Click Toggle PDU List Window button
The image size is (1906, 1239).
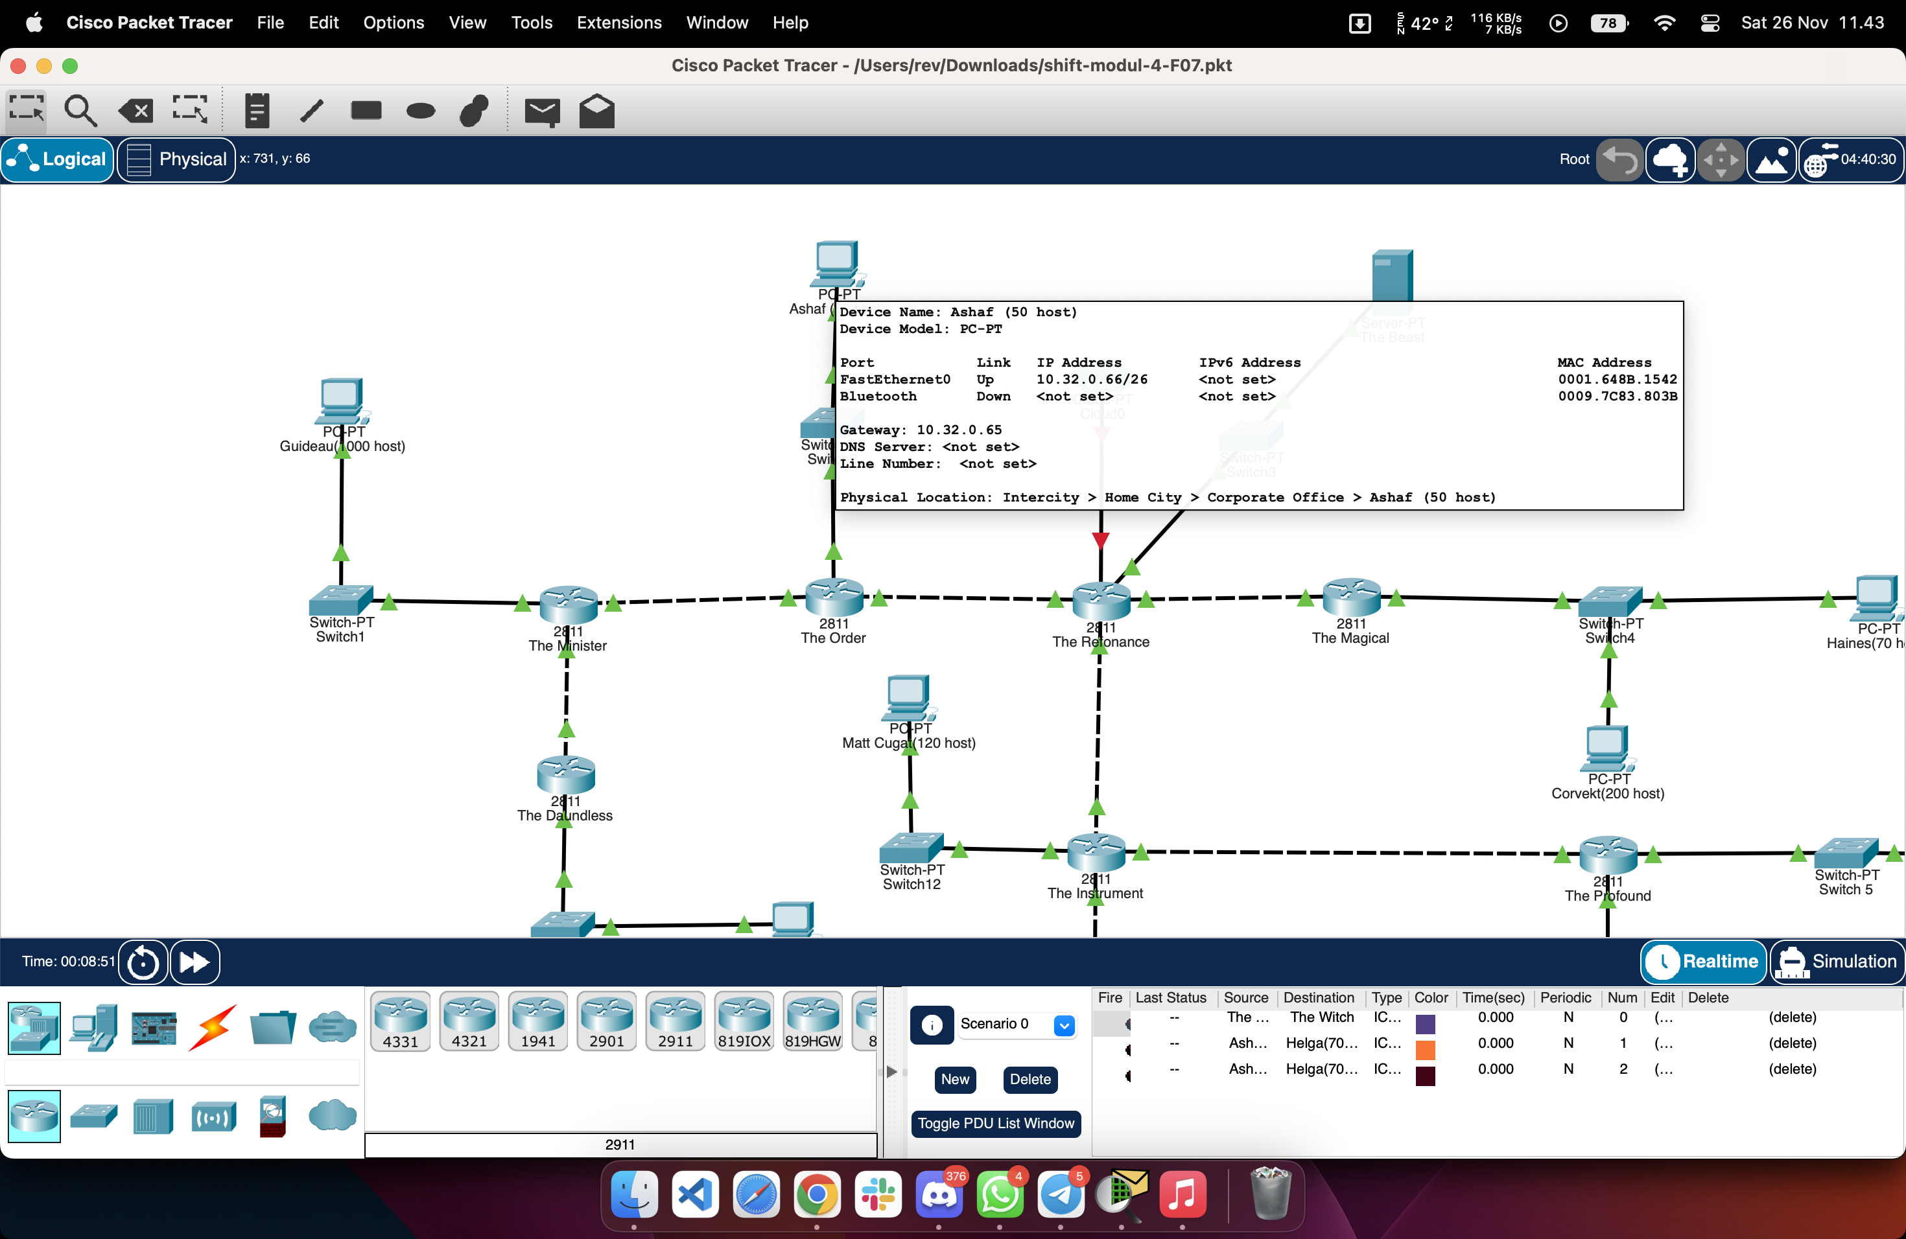[995, 1123]
